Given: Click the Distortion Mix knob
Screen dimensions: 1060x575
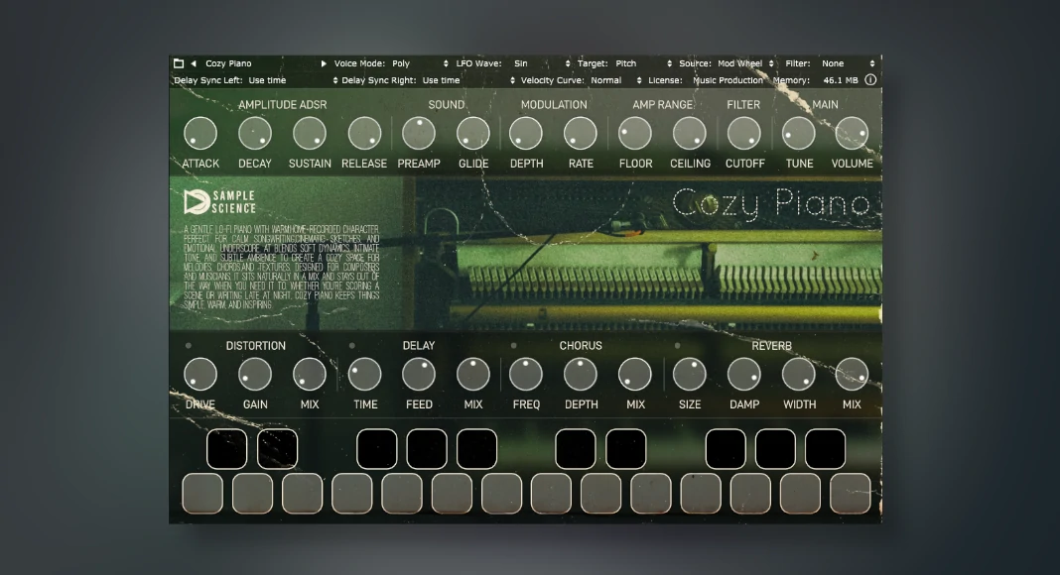Looking at the screenshot, I should (x=310, y=374).
